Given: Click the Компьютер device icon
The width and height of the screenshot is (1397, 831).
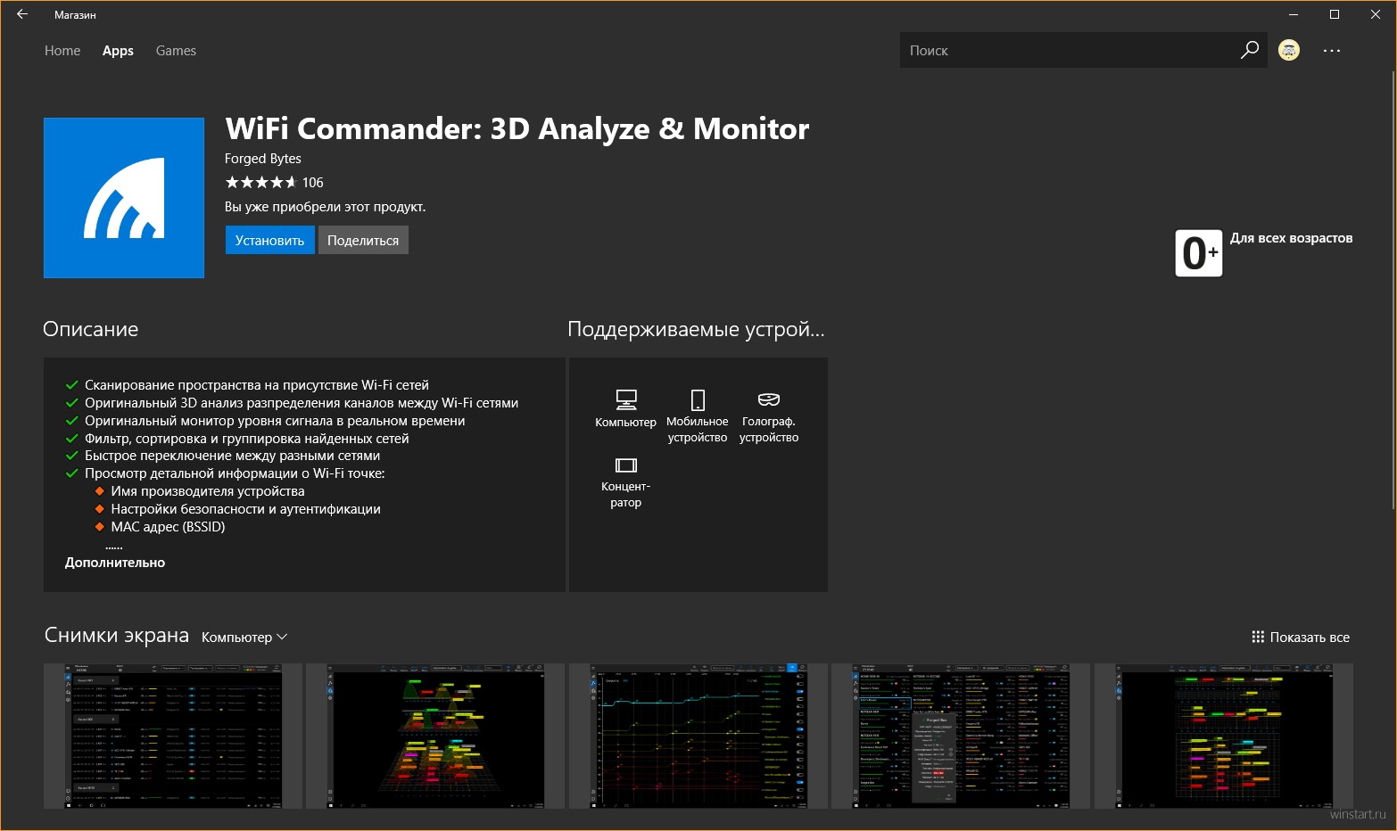Looking at the screenshot, I should 626,399.
